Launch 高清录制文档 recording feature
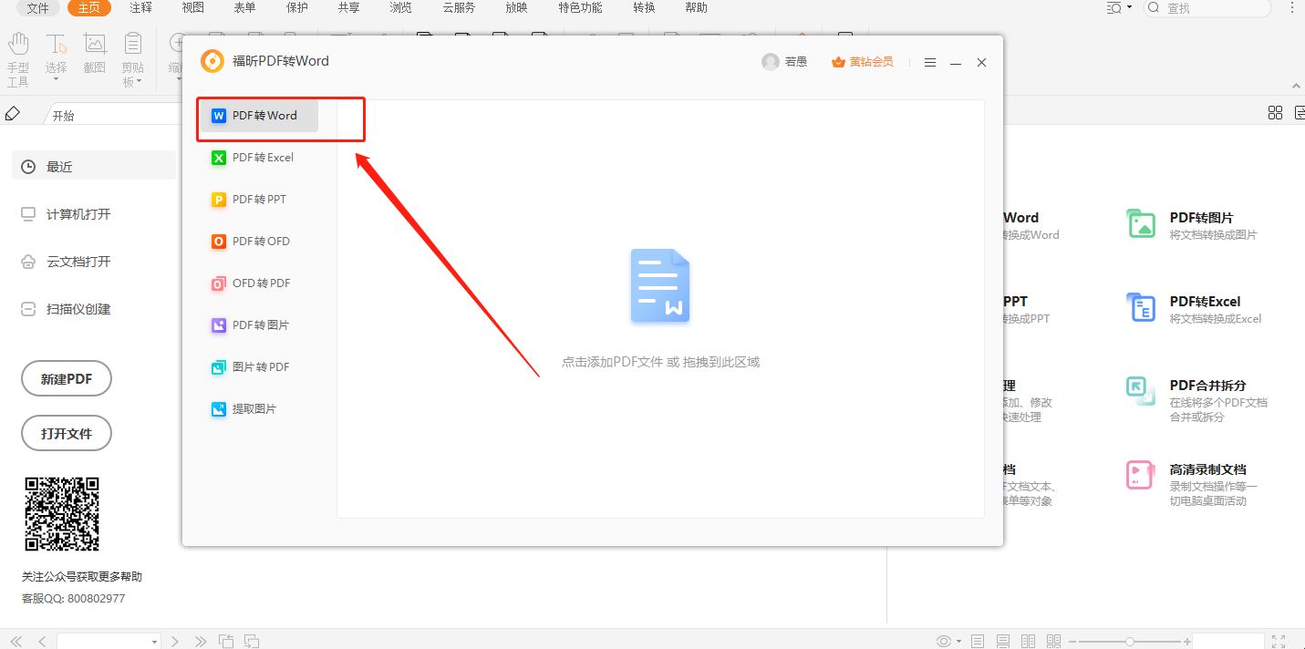The width and height of the screenshot is (1305, 649). tap(1209, 469)
